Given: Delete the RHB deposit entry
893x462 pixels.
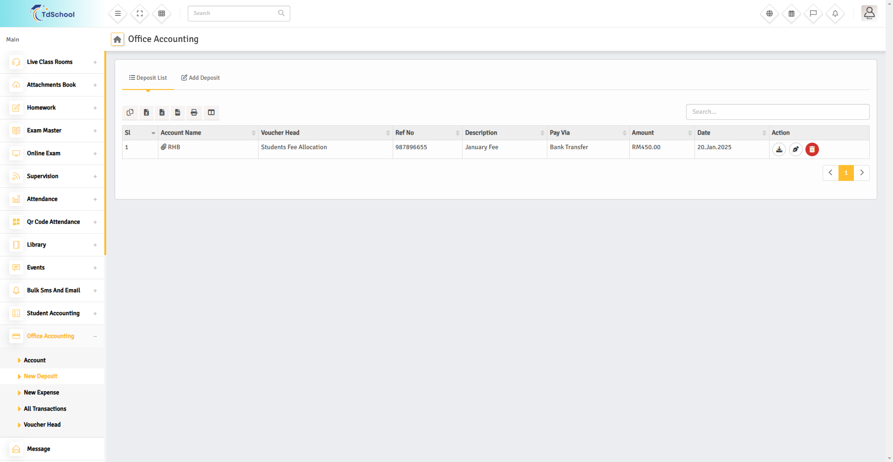Looking at the screenshot, I should (x=812, y=149).
